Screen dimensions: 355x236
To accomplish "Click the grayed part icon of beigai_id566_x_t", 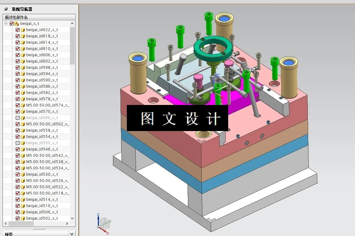I will [x=22, y=118].
